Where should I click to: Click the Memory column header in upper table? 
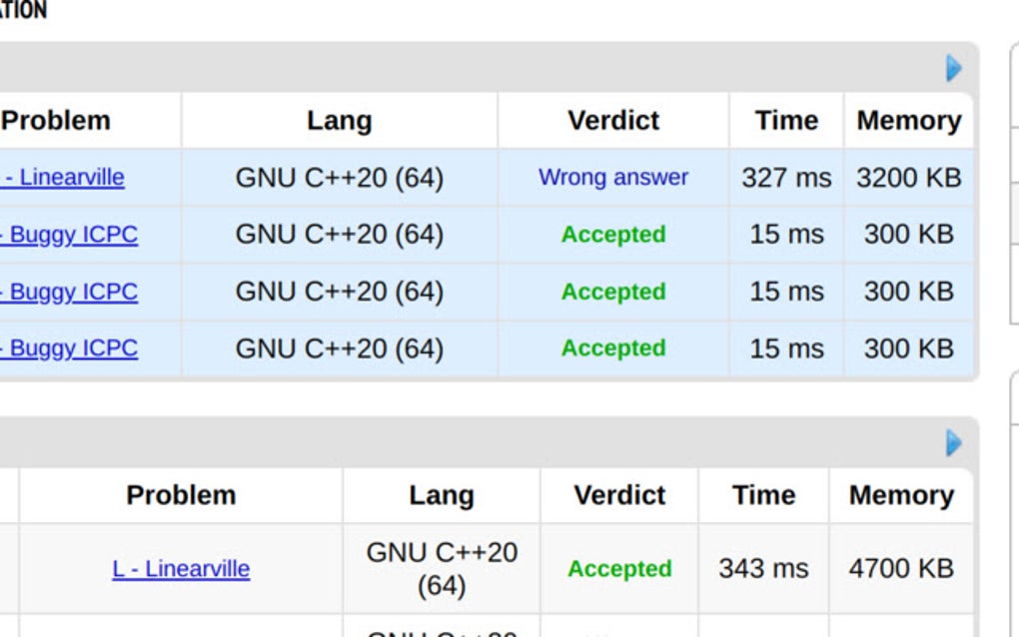908,121
